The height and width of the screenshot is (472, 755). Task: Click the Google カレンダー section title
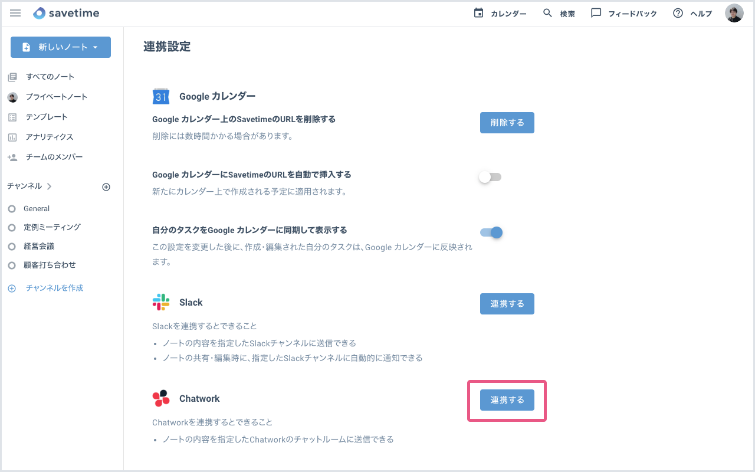pyautogui.click(x=217, y=96)
